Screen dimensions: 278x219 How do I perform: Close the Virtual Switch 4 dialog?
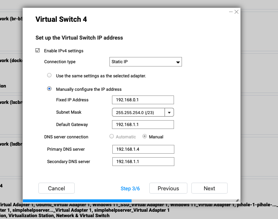click(237, 12)
